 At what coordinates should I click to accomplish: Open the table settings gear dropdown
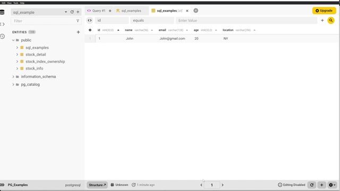pos(332,185)
